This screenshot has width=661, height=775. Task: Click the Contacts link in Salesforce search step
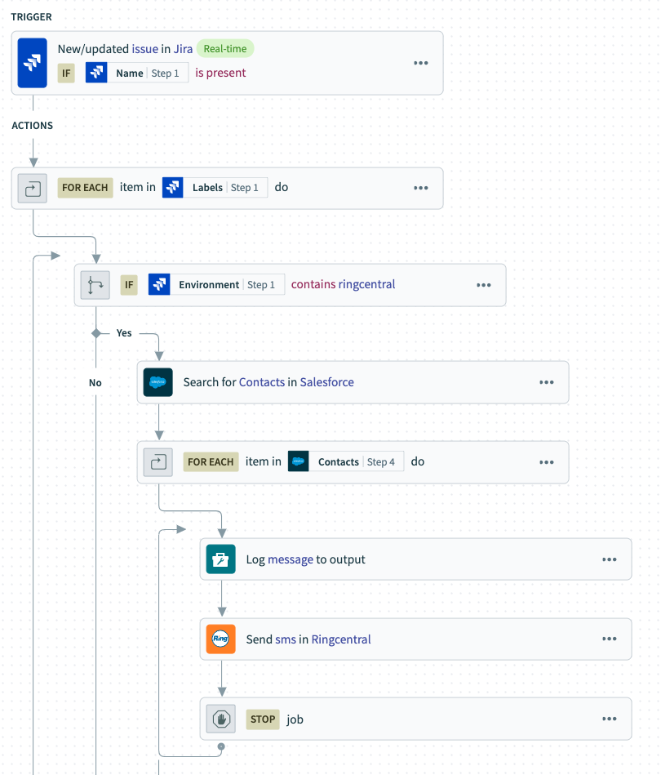pyautogui.click(x=262, y=382)
